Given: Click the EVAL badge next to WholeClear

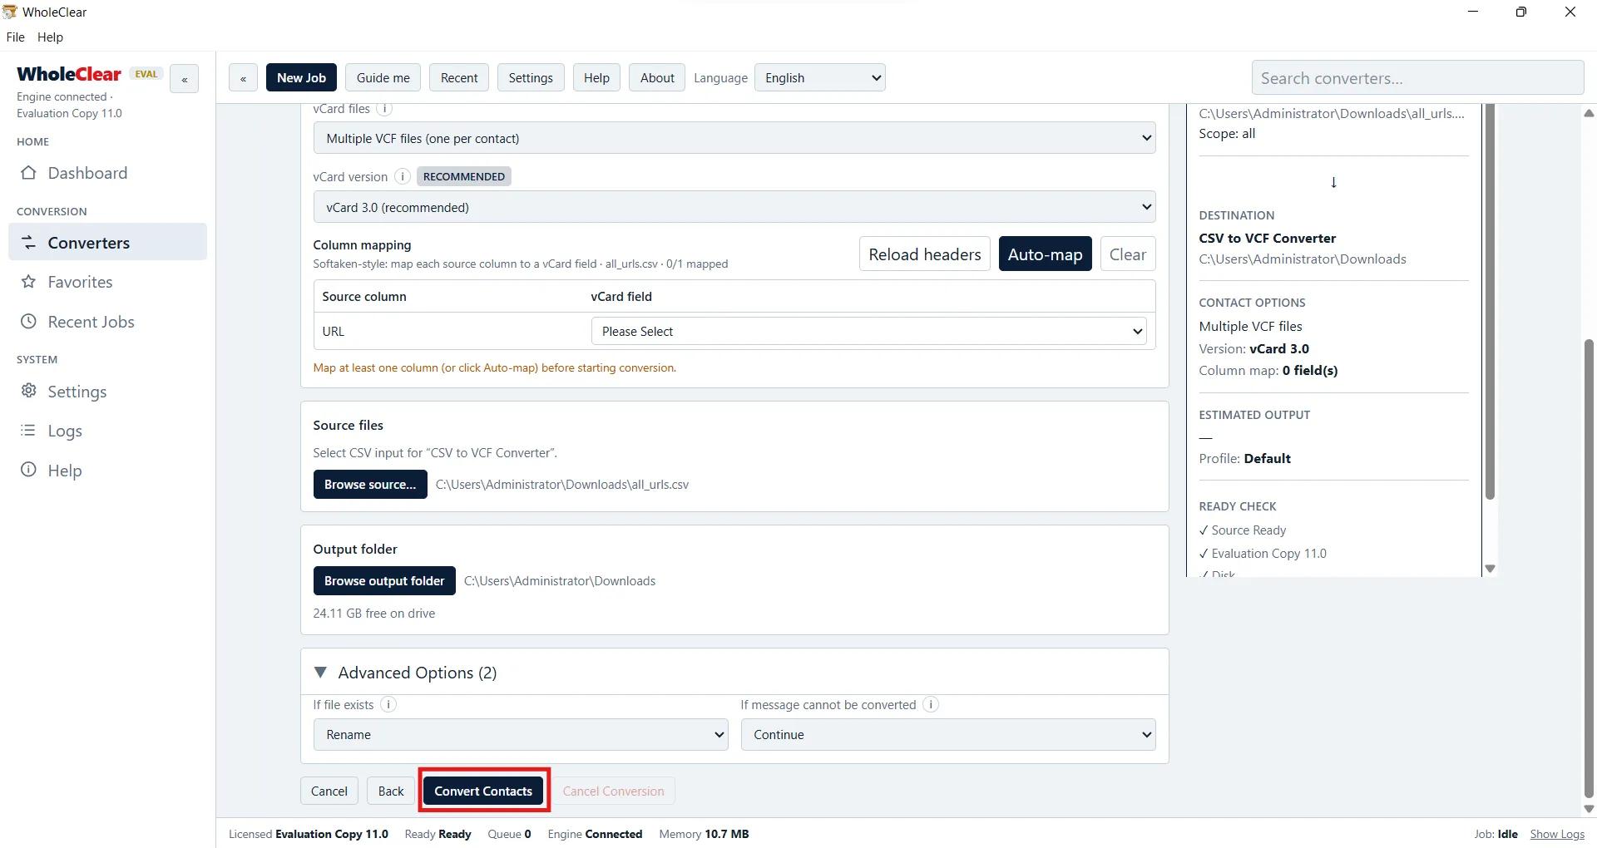Looking at the screenshot, I should (x=146, y=74).
